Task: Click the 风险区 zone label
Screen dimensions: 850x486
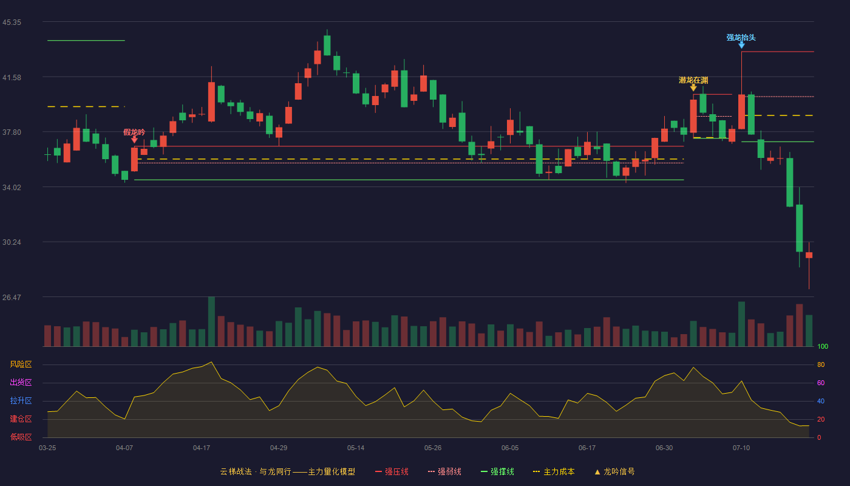Action: click(21, 364)
